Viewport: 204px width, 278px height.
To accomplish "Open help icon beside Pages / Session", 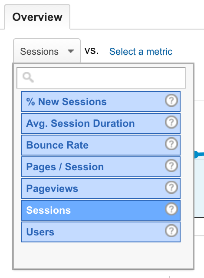I will click(171, 165).
